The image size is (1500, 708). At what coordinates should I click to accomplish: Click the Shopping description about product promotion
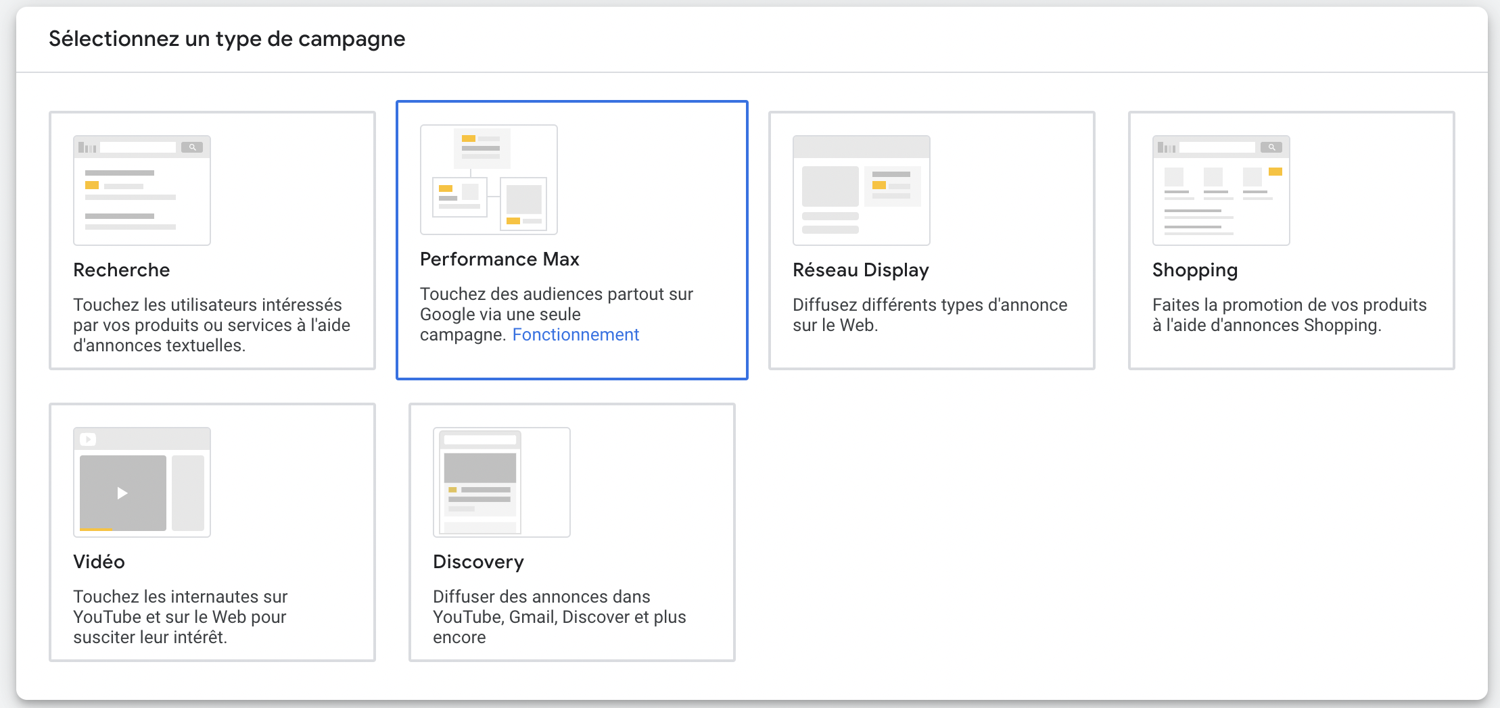(1289, 315)
